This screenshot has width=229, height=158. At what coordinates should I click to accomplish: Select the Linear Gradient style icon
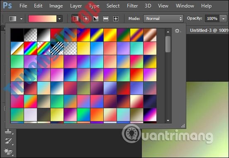(x=76, y=19)
